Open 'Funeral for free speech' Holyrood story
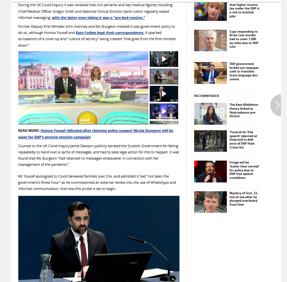This screenshot has height=282, width=287. pyautogui.click(x=243, y=140)
